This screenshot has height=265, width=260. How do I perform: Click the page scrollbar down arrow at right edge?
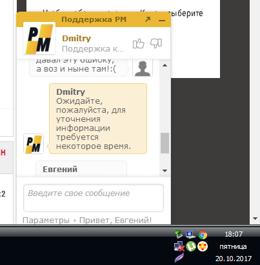(255, 219)
